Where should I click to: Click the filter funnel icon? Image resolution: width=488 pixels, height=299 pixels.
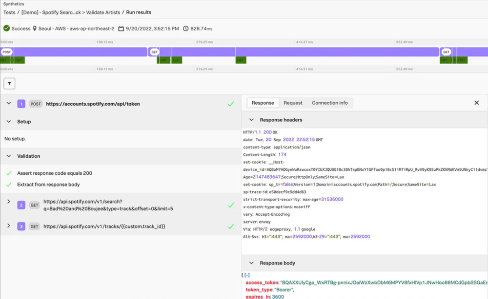(9, 83)
